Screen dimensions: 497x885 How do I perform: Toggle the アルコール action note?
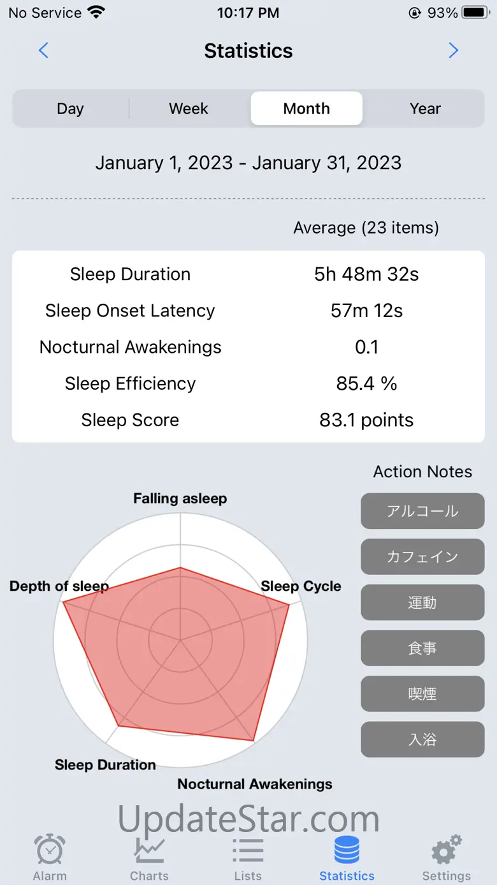tap(422, 511)
